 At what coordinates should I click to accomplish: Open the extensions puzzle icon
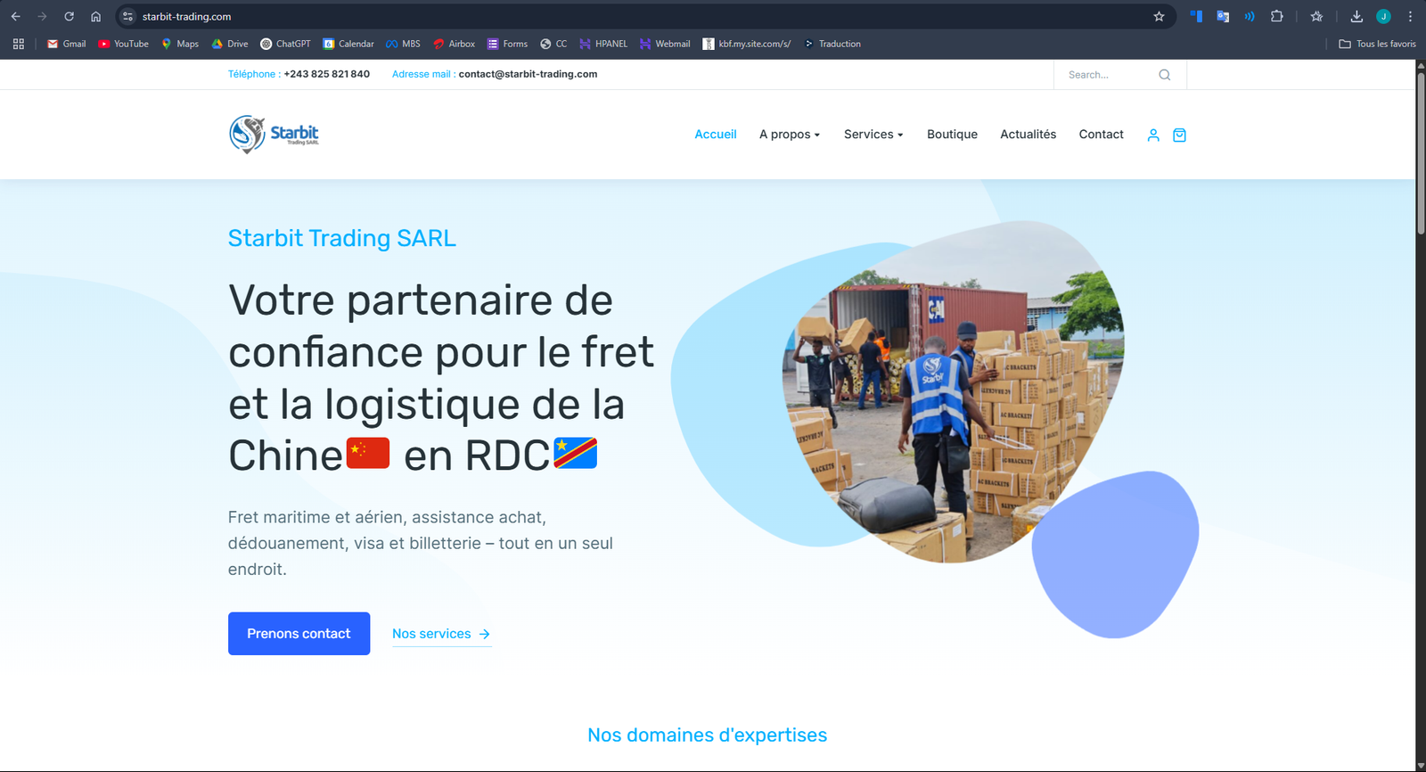point(1276,16)
